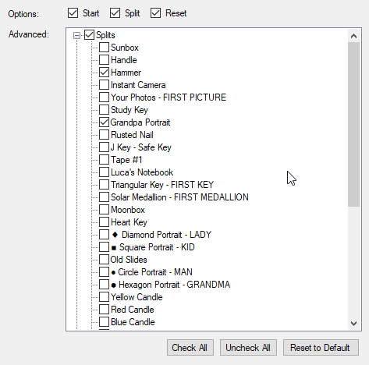Collapse the Splits tree node
369x365 pixels.
(76, 35)
